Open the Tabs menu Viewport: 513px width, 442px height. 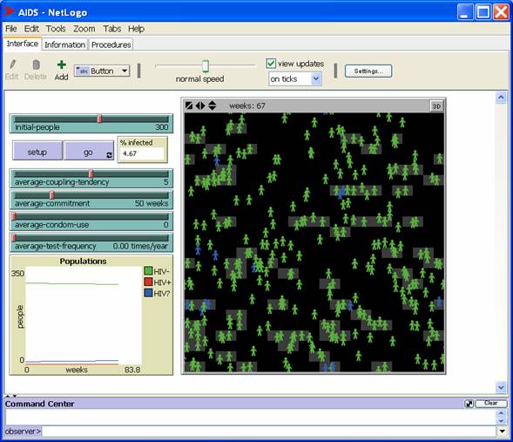(111, 29)
